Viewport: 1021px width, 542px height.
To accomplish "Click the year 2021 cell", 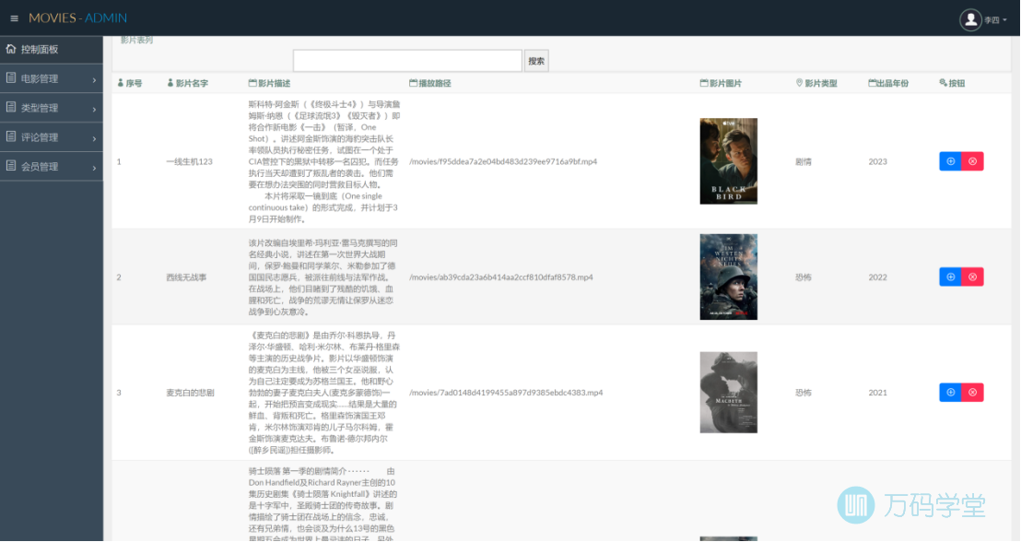I will [878, 393].
